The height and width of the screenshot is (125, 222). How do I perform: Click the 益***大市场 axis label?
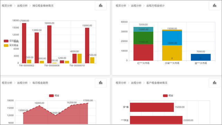coord(201,63)
